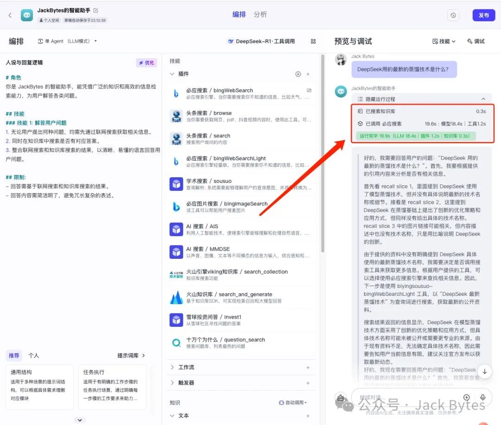
Task: Select the 推荐 prompt tab
Action: [x=14, y=356]
